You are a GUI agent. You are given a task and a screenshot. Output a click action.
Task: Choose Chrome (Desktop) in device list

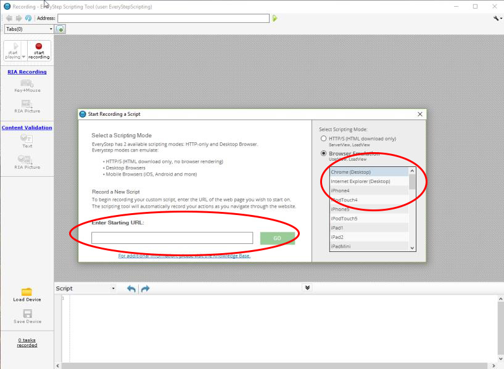click(369, 172)
